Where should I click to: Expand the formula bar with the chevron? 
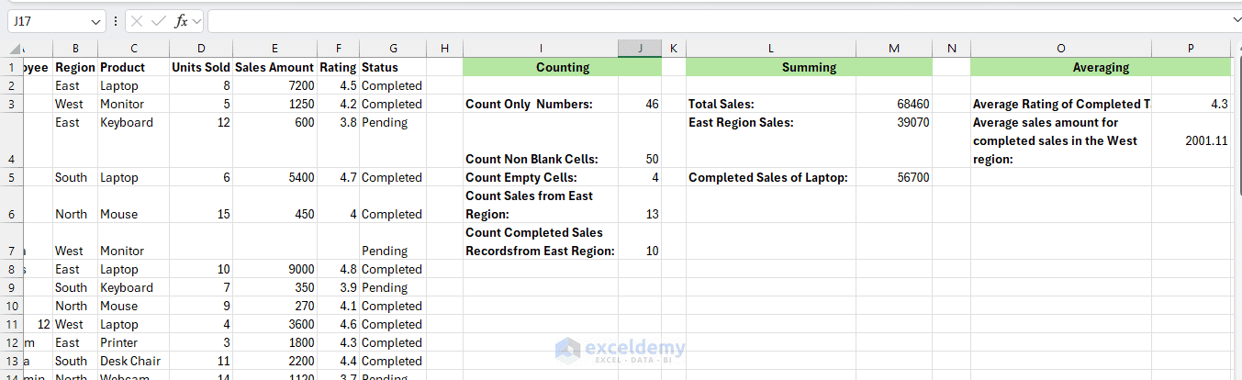pos(1236,20)
